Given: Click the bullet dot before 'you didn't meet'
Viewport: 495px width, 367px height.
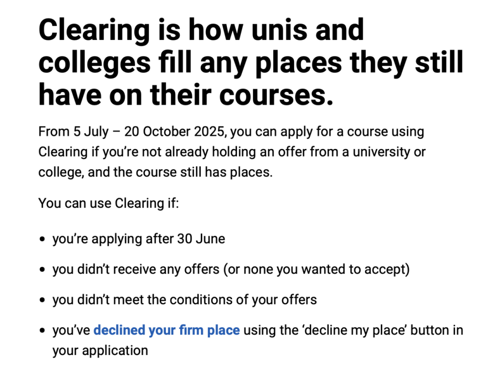Looking at the screenshot, I should click(42, 301).
